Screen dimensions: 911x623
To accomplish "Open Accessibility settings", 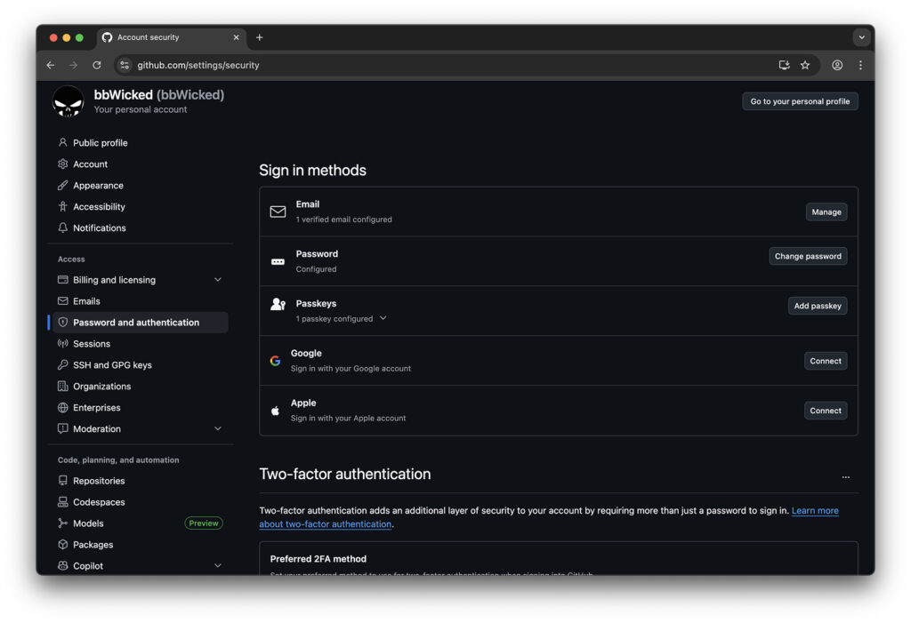I will pyautogui.click(x=140, y=206).
